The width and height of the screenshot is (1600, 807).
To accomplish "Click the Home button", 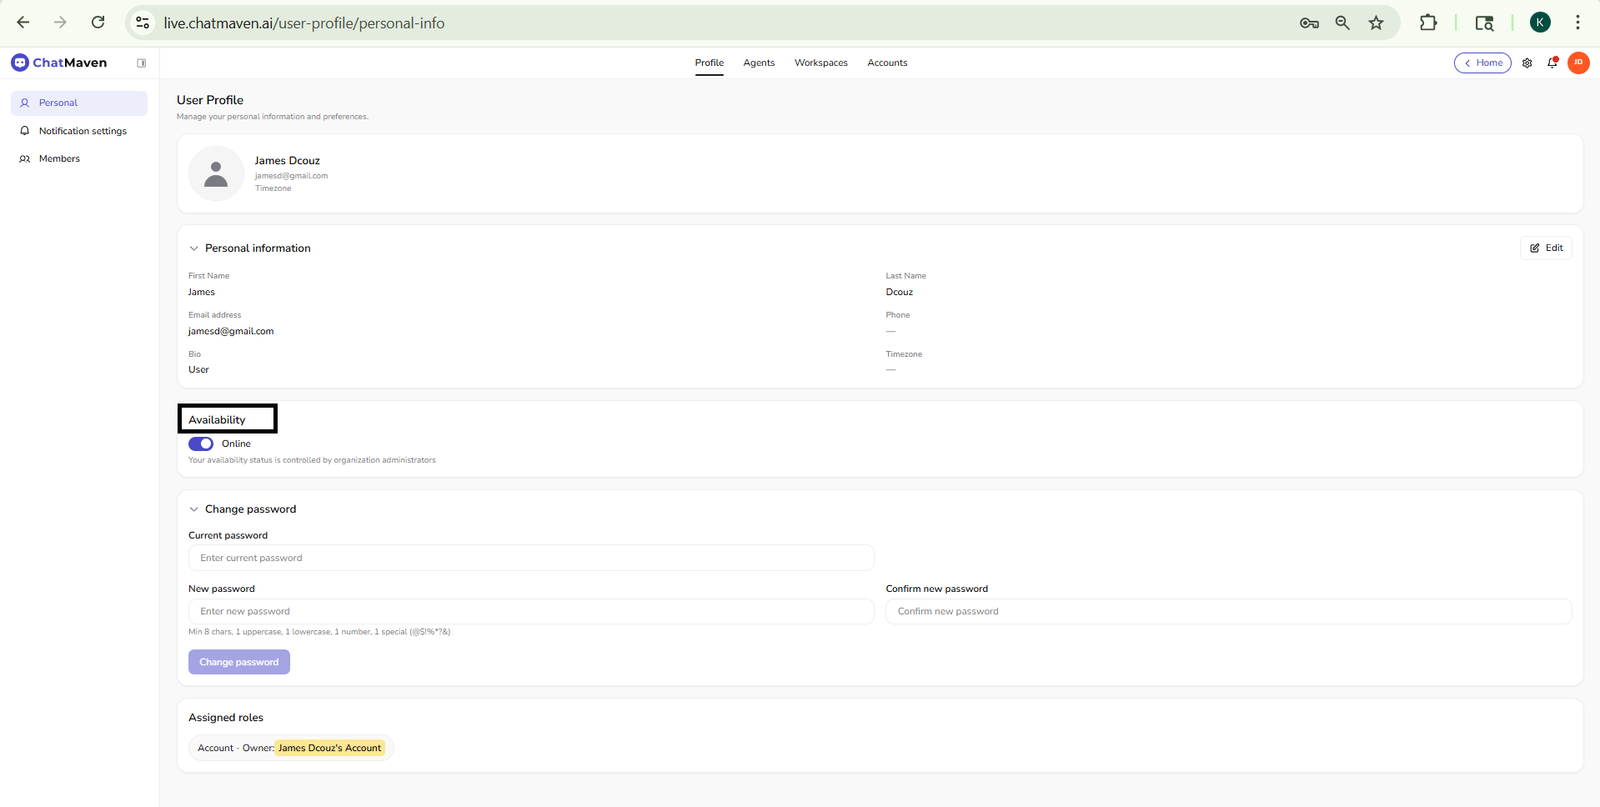I will tap(1482, 63).
